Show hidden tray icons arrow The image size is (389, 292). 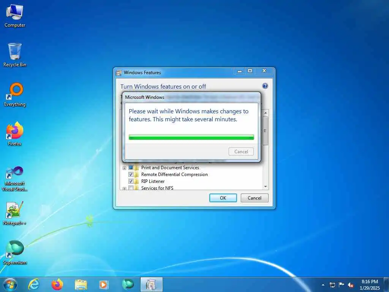click(323, 285)
